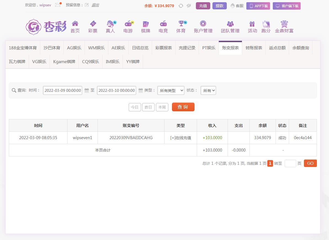
Task: Click the 退出 logout link
Action: (95, 5)
